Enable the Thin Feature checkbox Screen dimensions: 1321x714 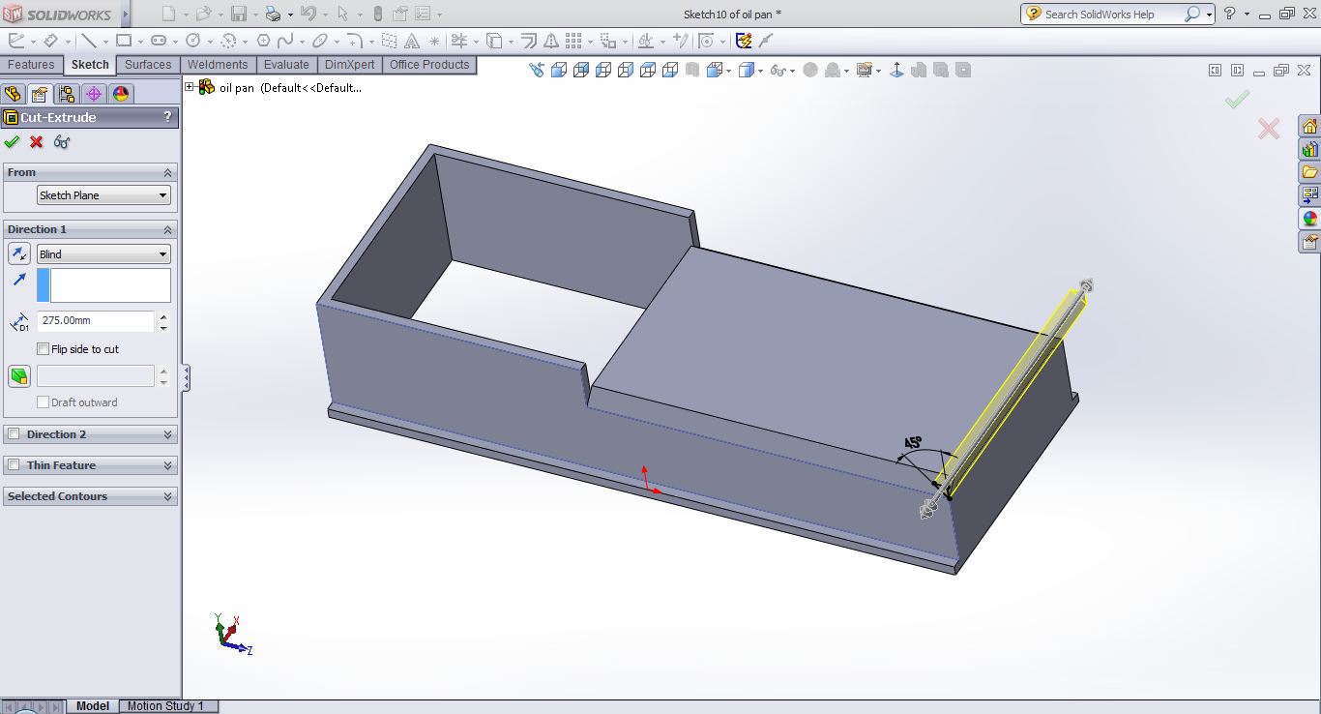pyautogui.click(x=14, y=465)
